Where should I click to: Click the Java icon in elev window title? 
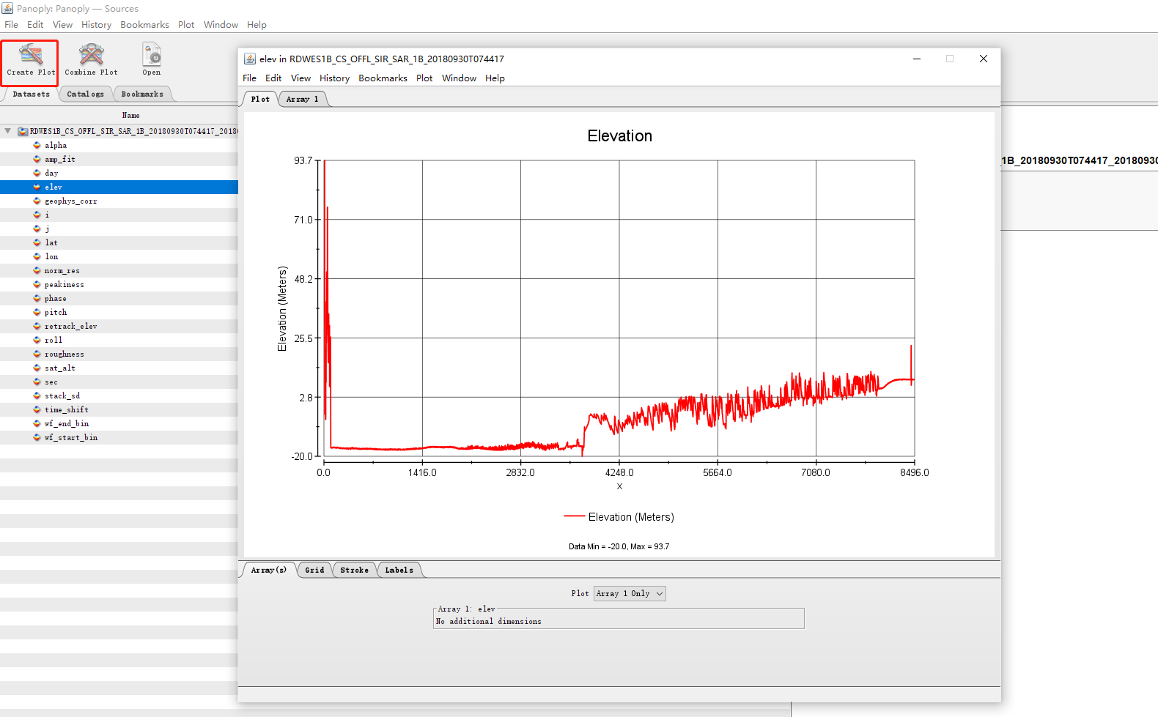click(249, 59)
